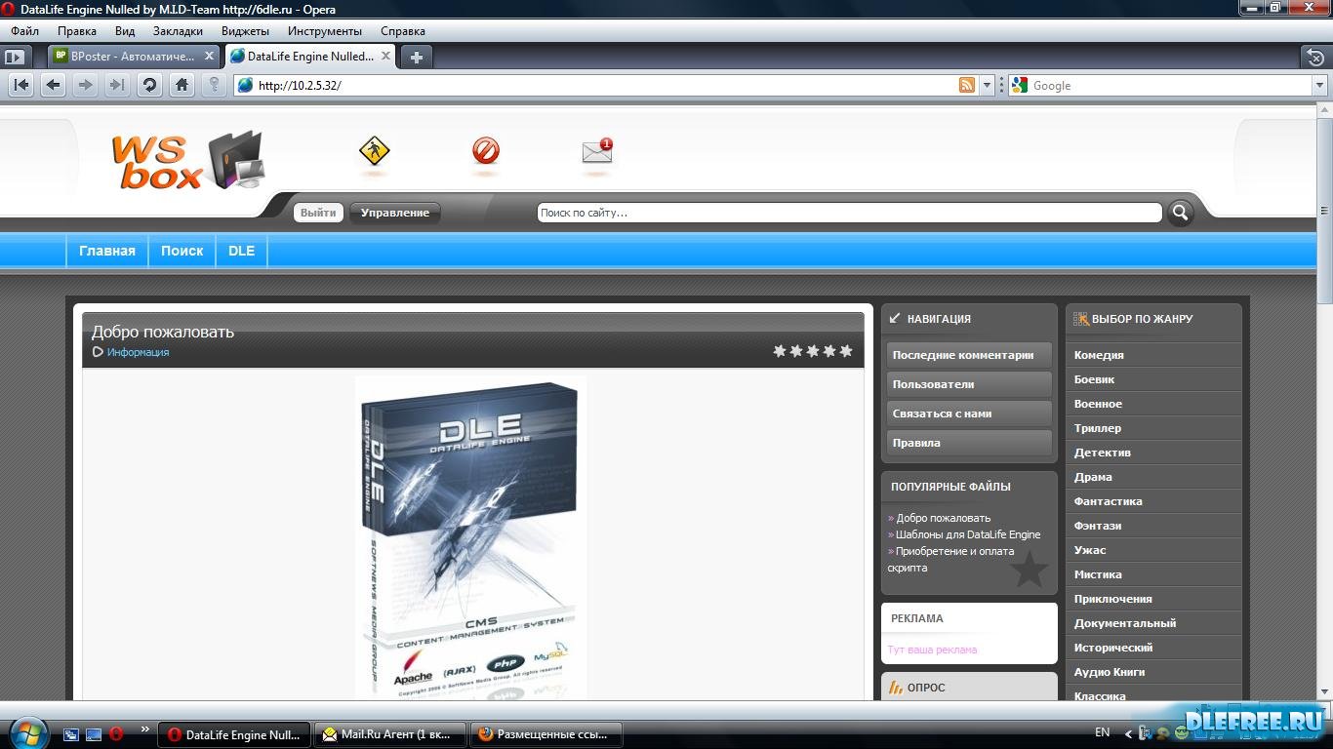The width and height of the screenshot is (1333, 749).
Task: Open the envelope messages icon
Action: point(597,151)
